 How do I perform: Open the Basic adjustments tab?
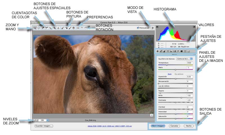[x=157, y=51]
